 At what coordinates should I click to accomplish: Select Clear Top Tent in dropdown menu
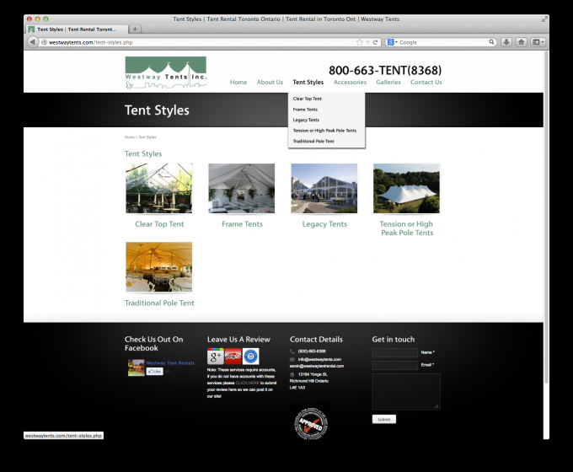point(308,99)
